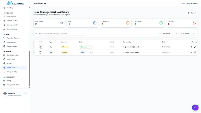Click the Settings gear icon in the sidebar
Screen dimensions: 201x113
(4, 63)
